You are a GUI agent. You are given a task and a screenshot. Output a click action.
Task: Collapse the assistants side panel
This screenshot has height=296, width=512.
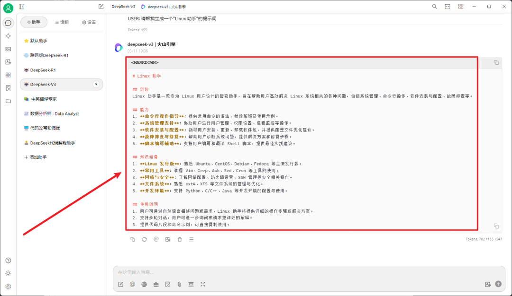[x=21, y=7]
